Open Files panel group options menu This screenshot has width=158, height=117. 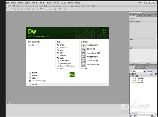[155, 68]
